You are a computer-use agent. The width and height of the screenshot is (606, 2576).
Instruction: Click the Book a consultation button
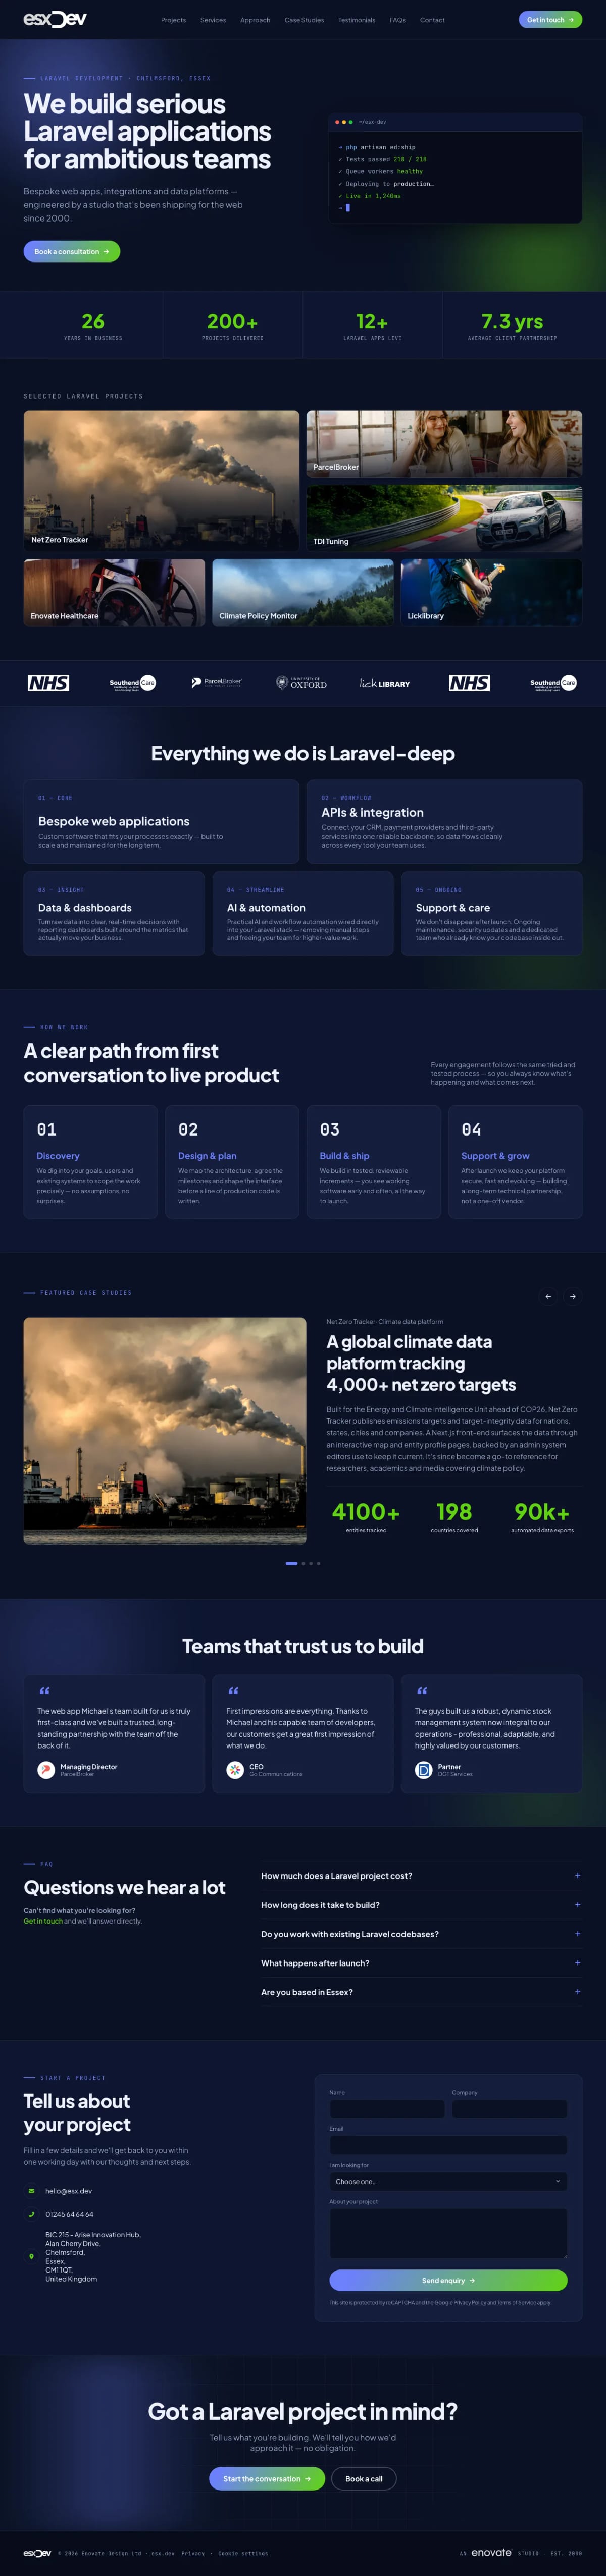(72, 251)
